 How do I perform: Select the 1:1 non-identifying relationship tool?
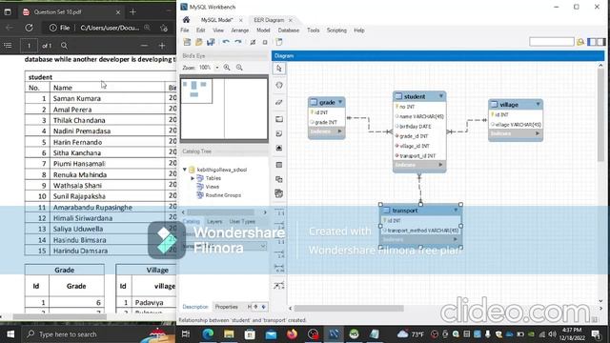point(279,212)
